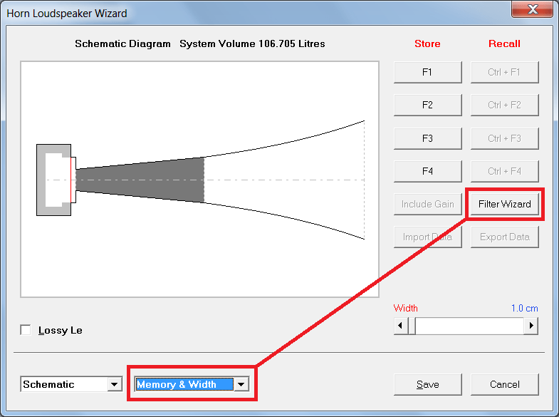This screenshot has height=417, width=559.
Task: Click the Include Gain button
Action: pyautogui.click(x=427, y=204)
